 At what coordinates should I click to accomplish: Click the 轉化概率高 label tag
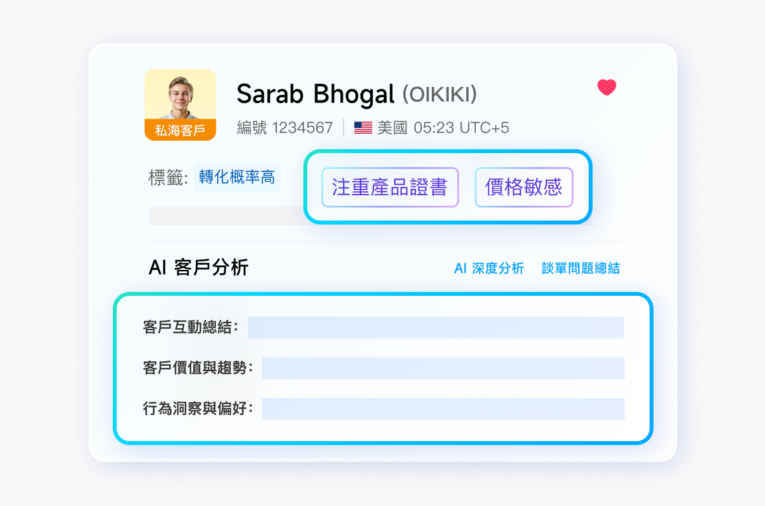(x=237, y=176)
